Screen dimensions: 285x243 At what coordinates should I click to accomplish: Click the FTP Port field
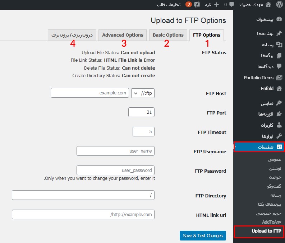(141, 112)
